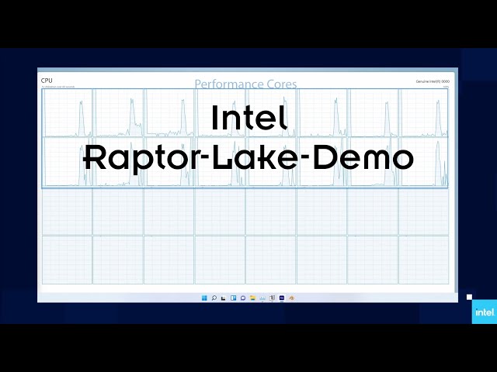Viewport: 497px width, 372px height.
Task: Click the utilization over 60 seconds caption
Action: (x=58, y=87)
